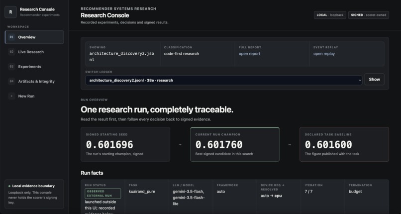Viewport: 401px width, 214px height.
Task: Click the architecture_discovery2.jsonl showing value
Action: pyautogui.click(x=122, y=57)
